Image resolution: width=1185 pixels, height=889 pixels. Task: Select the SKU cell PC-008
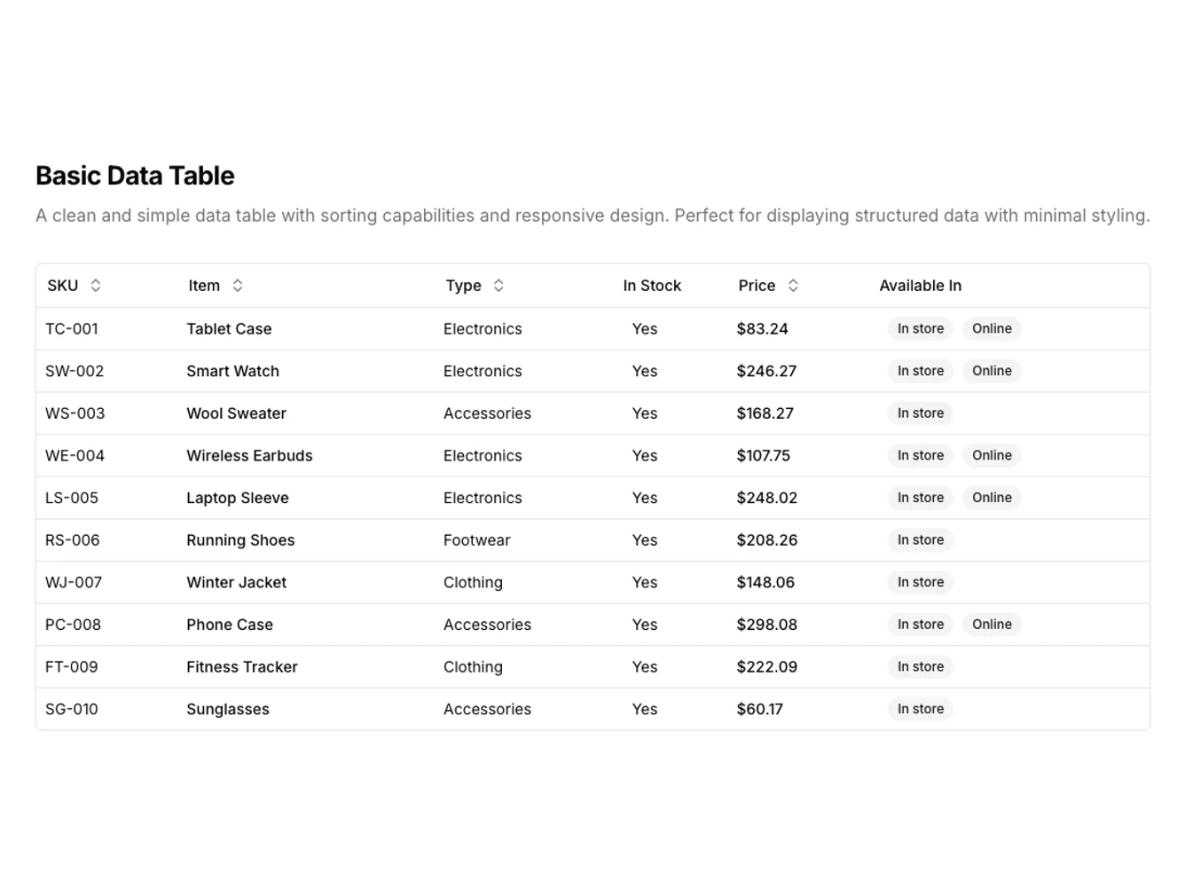73,624
